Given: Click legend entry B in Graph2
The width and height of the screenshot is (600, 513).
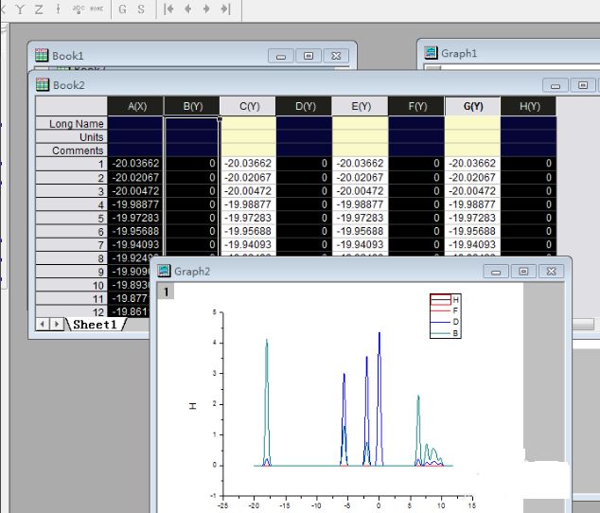Looking at the screenshot, I should coord(446,333).
